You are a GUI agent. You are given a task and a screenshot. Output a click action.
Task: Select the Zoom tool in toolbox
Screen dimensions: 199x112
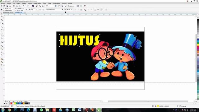coord(2,23)
